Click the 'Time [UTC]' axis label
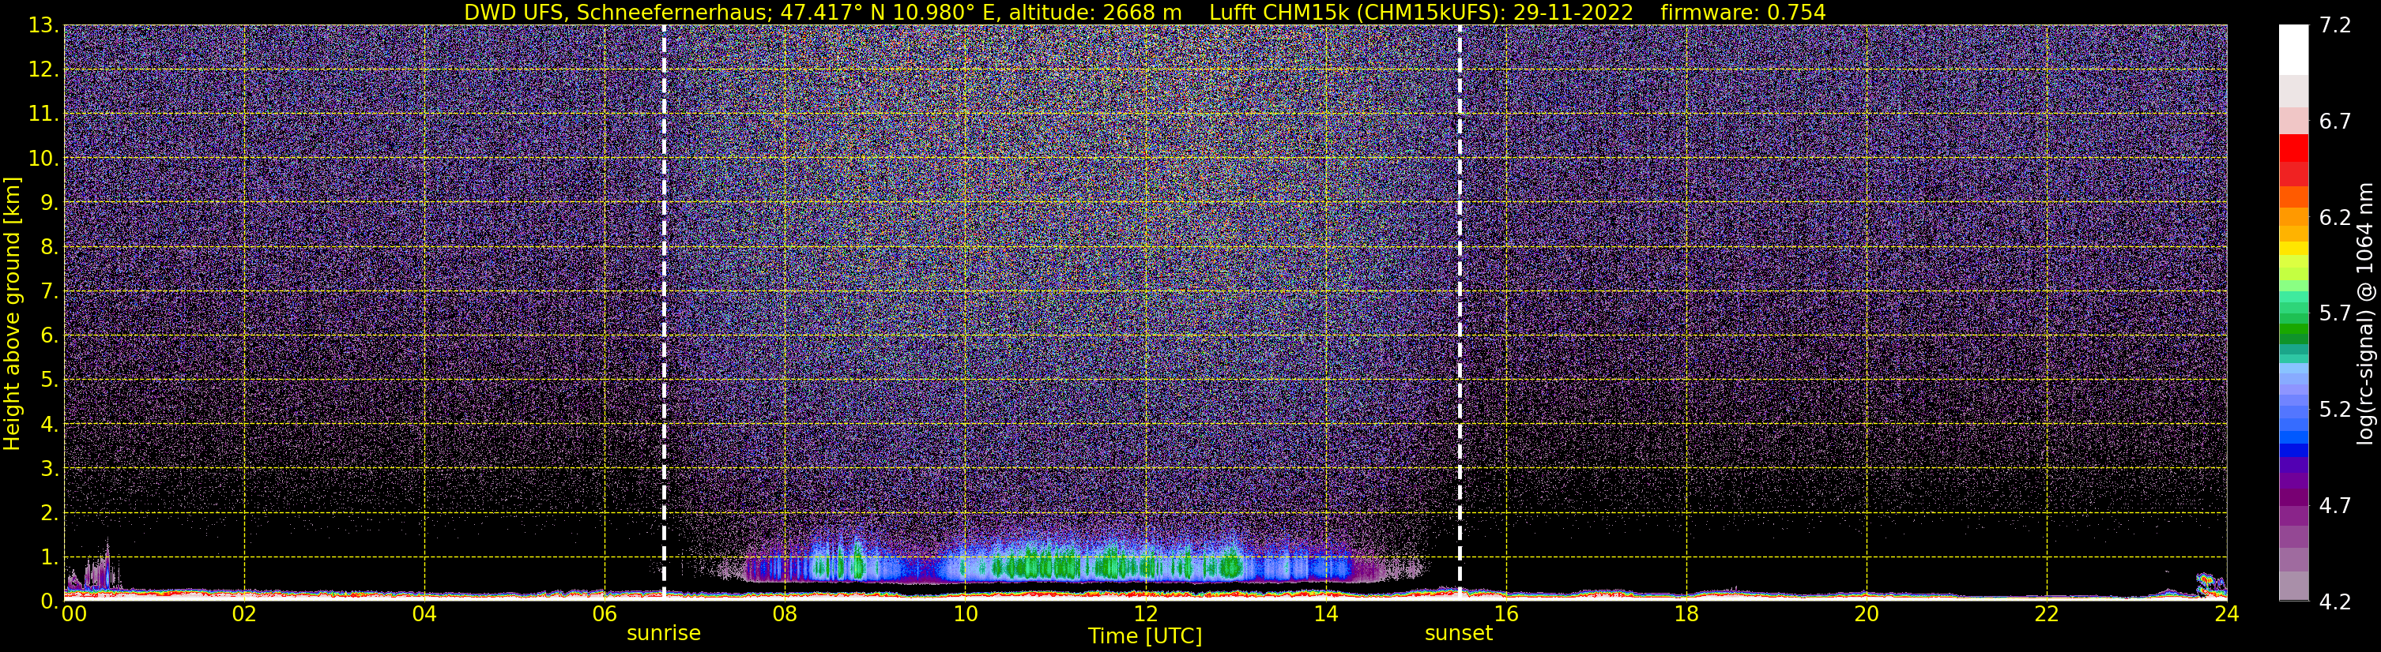This screenshot has width=2381, height=652. (x=1145, y=636)
